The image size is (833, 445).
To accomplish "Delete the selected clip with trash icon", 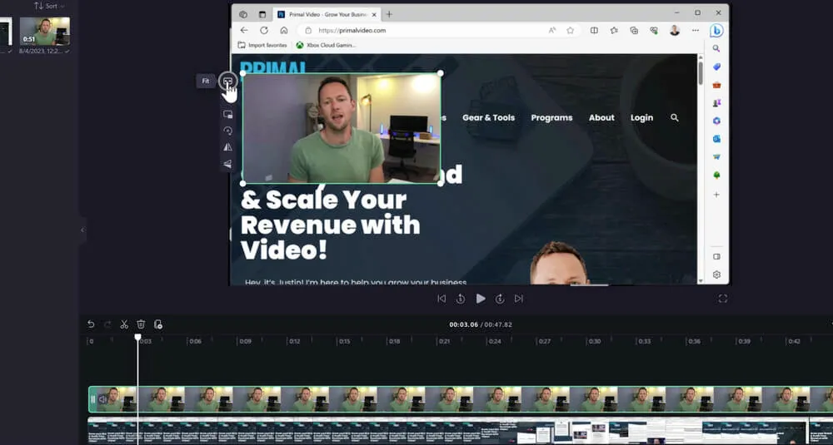I will pyautogui.click(x=141, y=324).
